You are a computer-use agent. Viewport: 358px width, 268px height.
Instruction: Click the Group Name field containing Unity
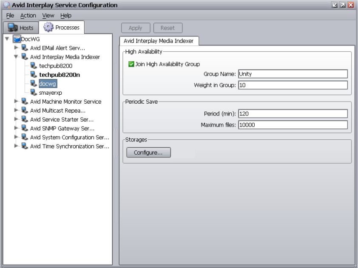point(293,74)
